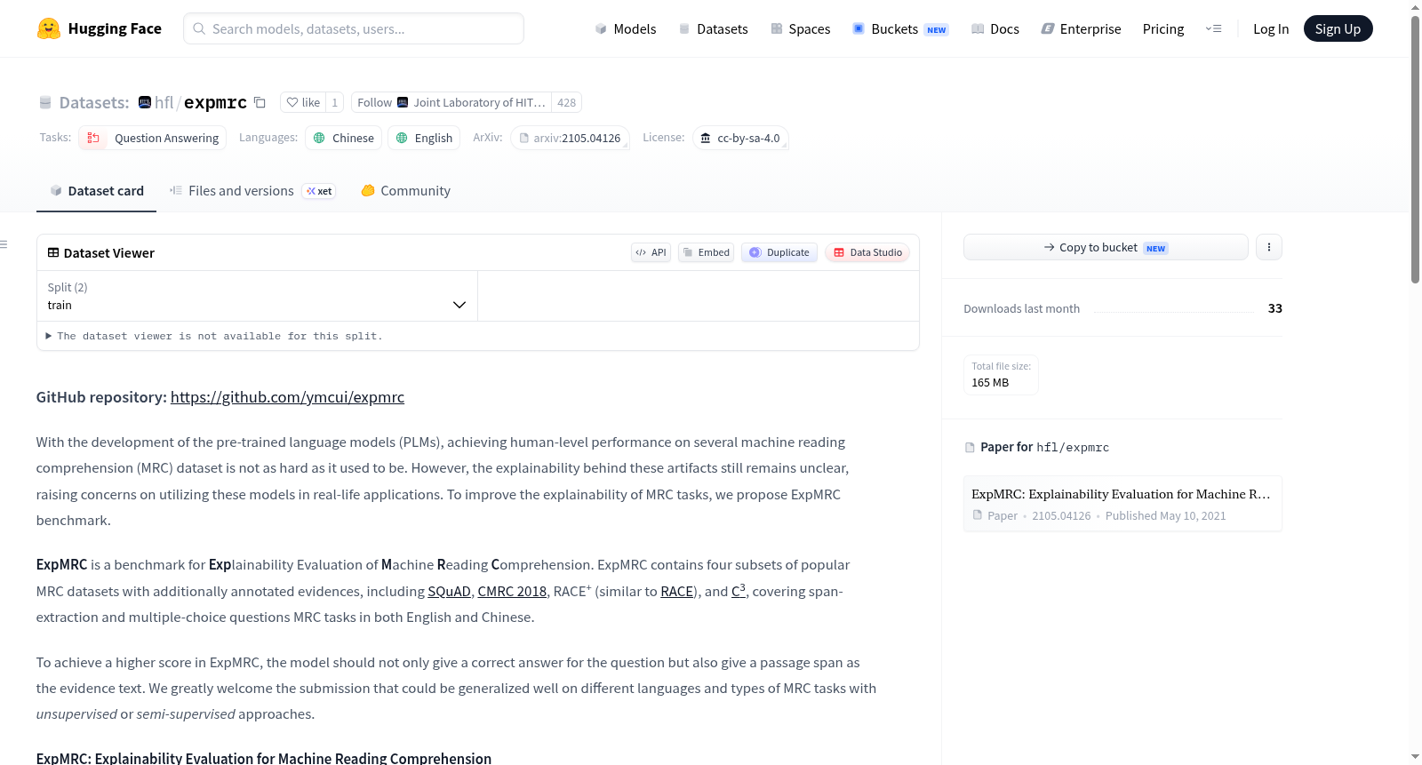Switch to Files and versions tab

pos(252,190)
